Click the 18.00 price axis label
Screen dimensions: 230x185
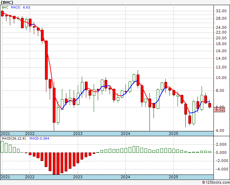221,44
